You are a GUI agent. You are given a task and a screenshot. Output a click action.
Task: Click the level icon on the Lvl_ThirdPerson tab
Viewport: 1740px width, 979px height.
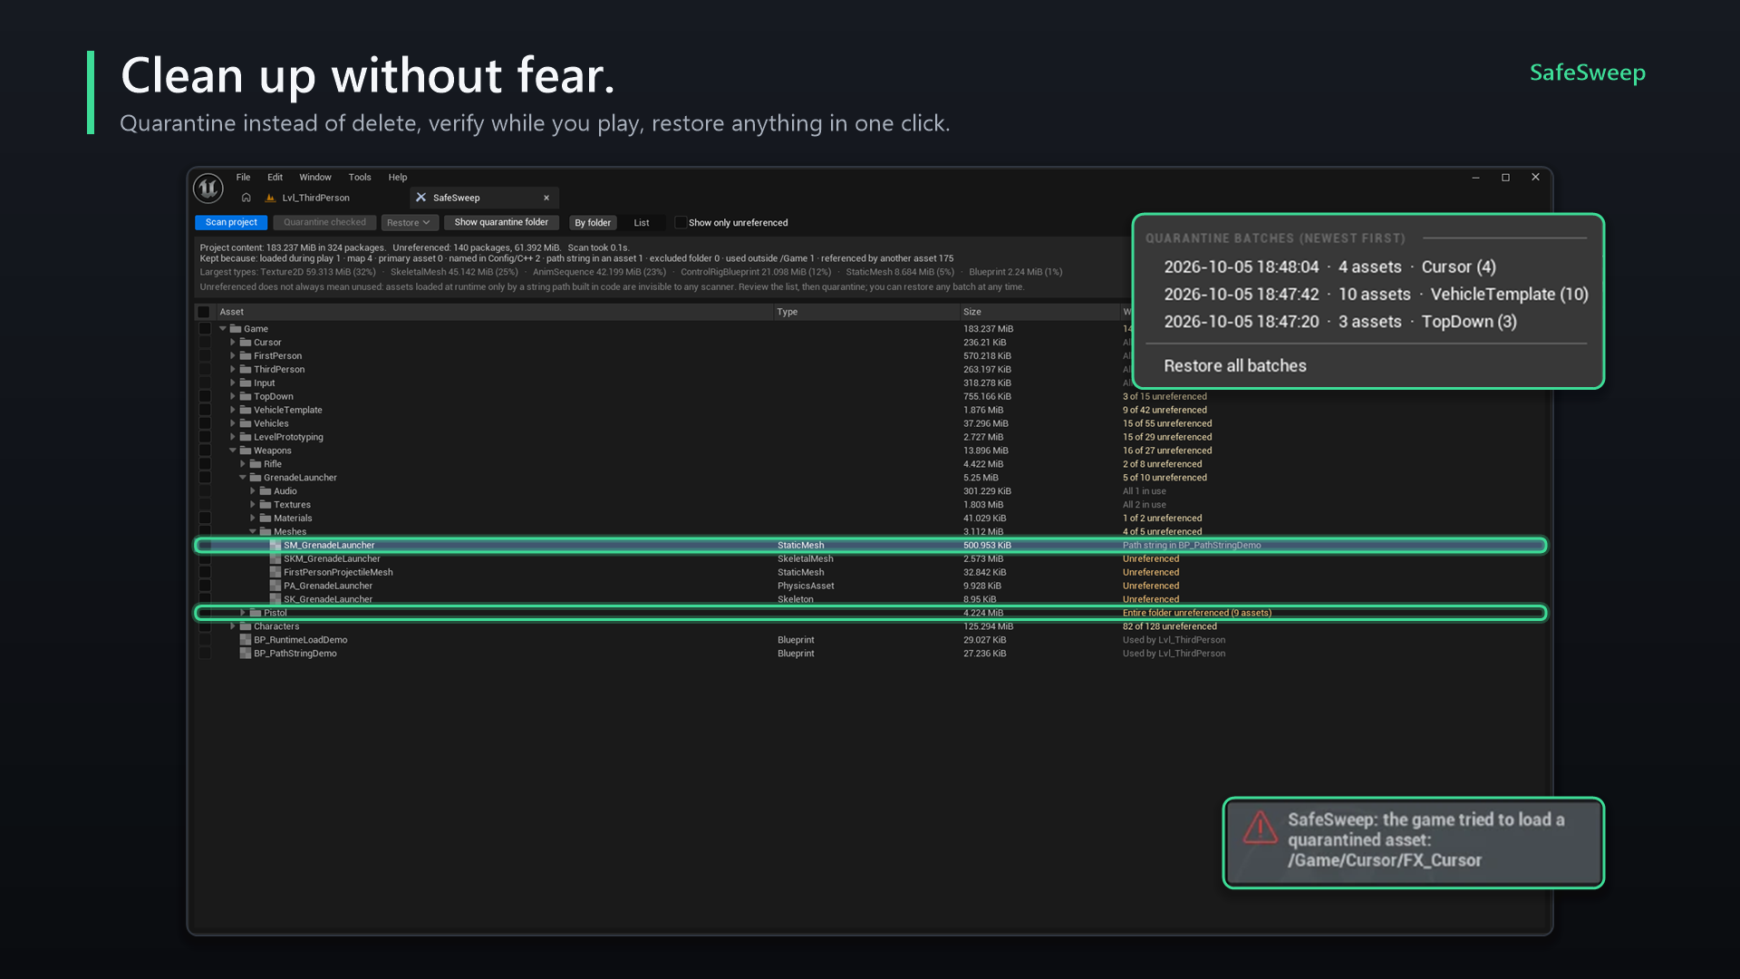pyautogui.click(x=270, y=198)
